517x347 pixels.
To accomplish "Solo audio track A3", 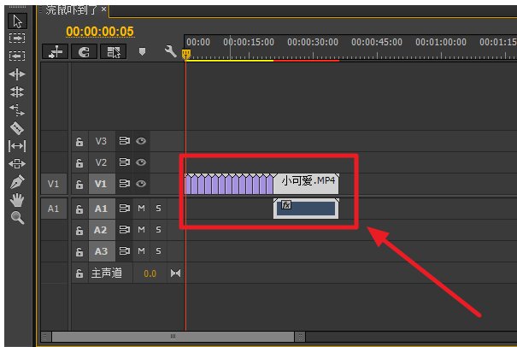I will tap(159, 250).
